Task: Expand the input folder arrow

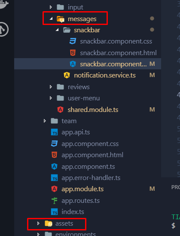Action: [x=51, y=7]
